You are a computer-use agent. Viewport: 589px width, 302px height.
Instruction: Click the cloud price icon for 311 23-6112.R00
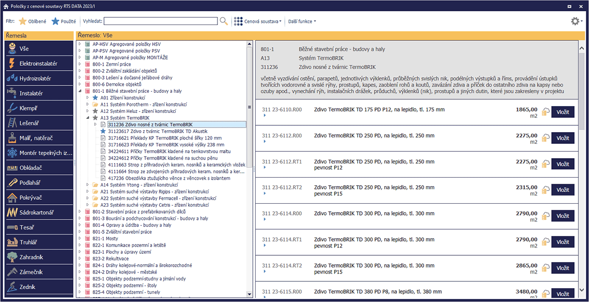coord(545,138)
